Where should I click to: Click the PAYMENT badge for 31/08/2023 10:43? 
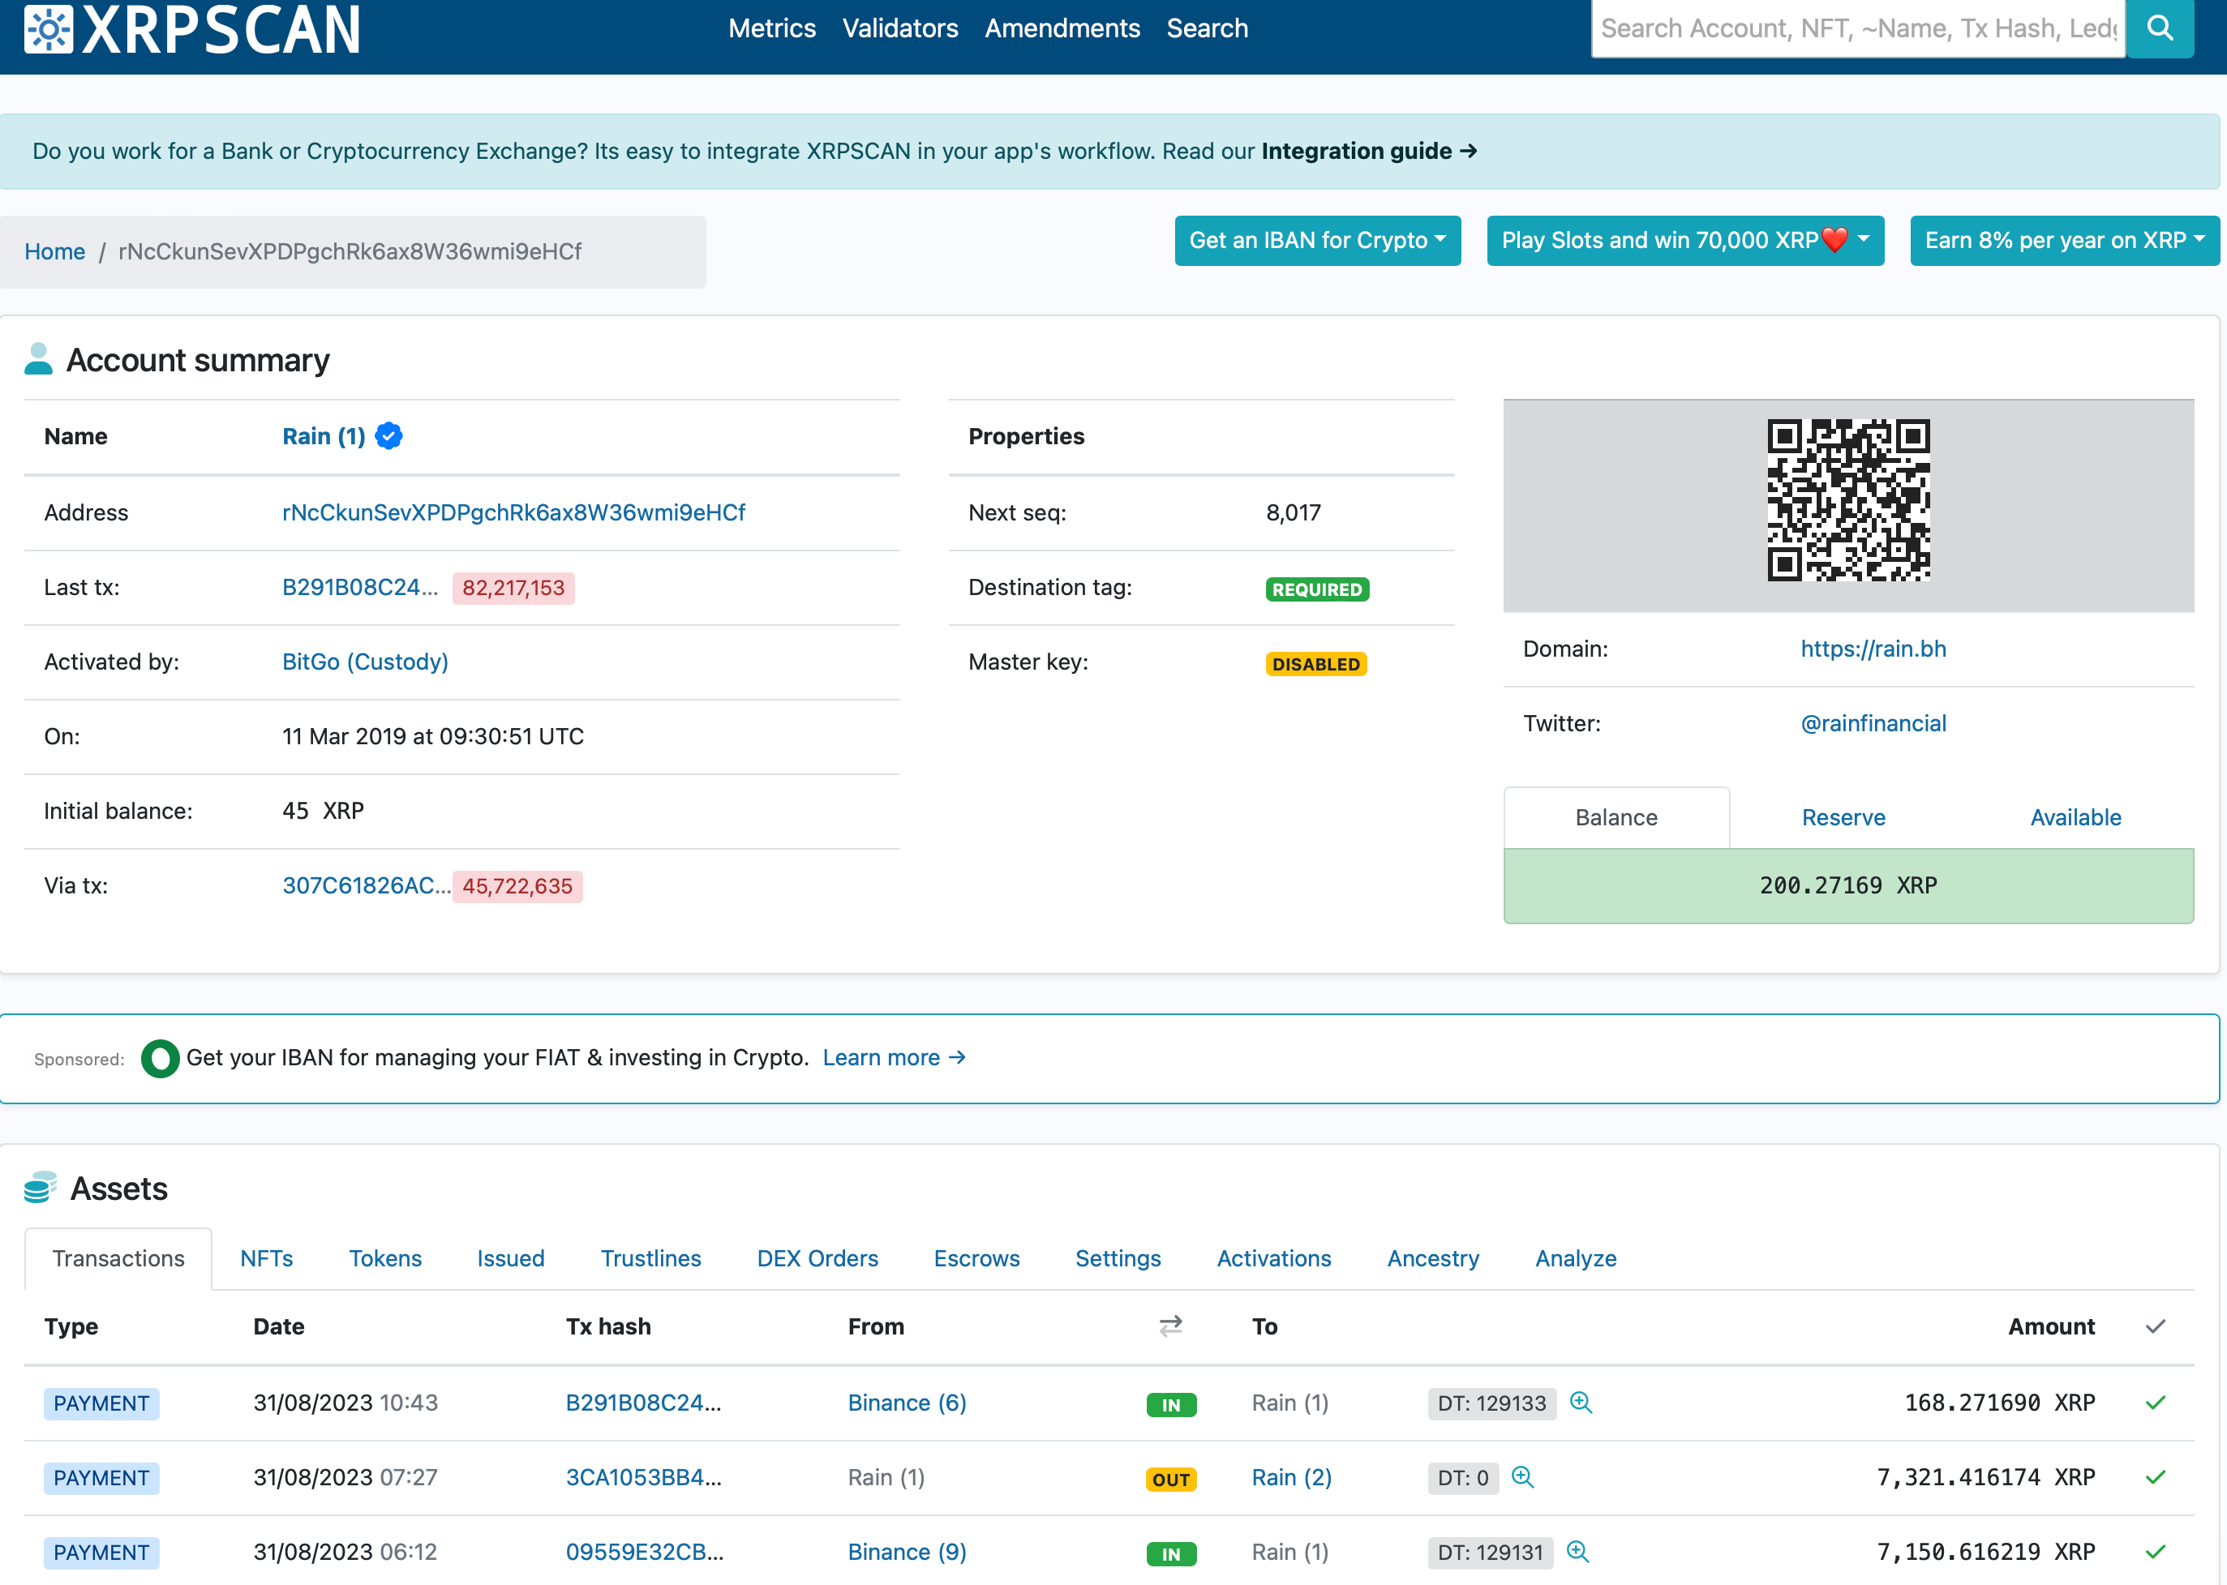(101, 1403)
